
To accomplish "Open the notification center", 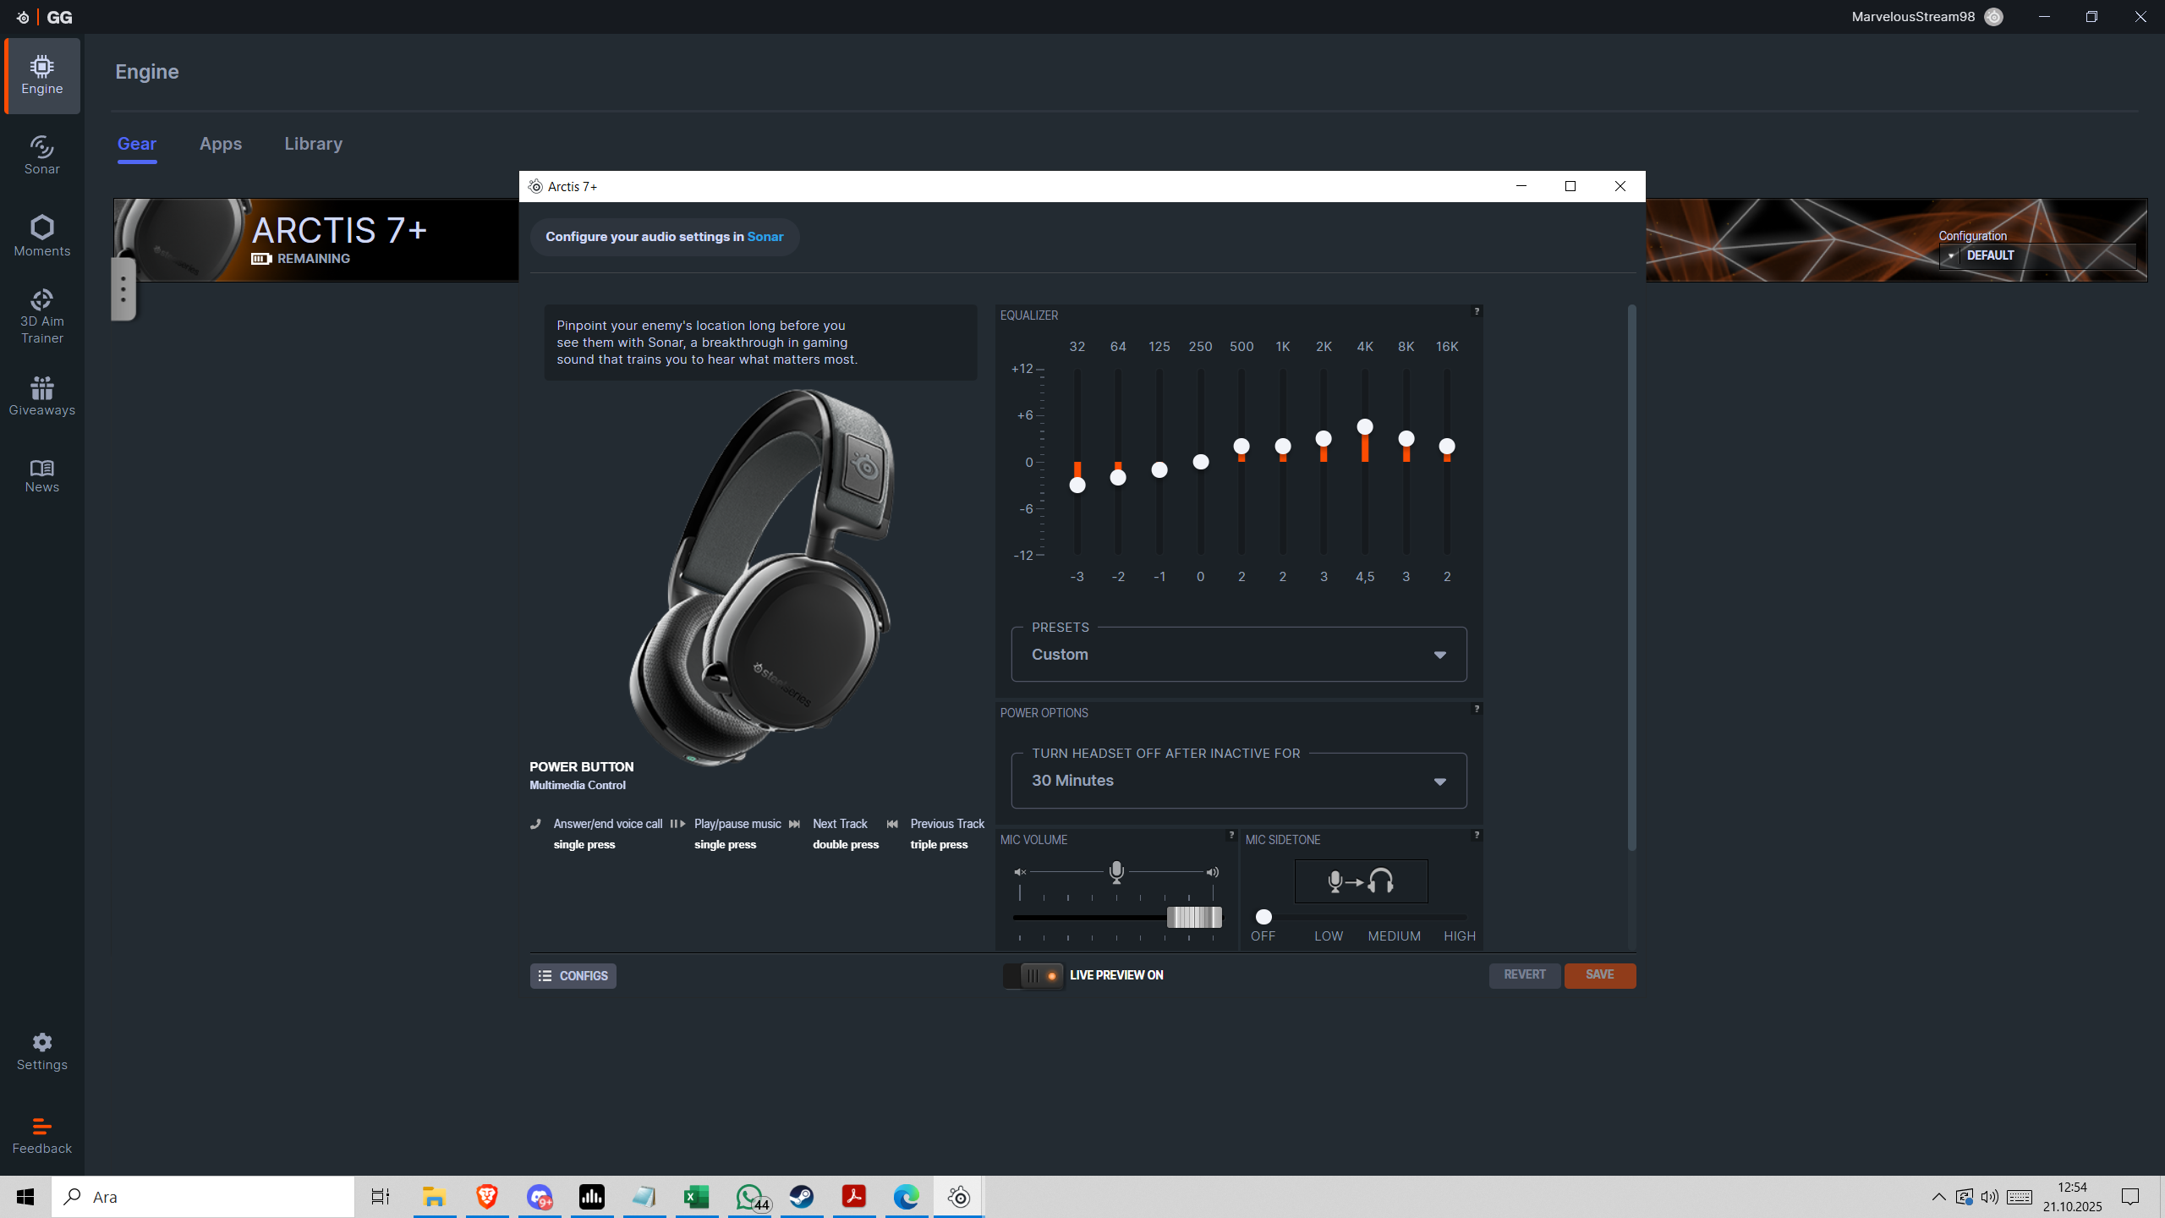I will pos(2130,1197).
